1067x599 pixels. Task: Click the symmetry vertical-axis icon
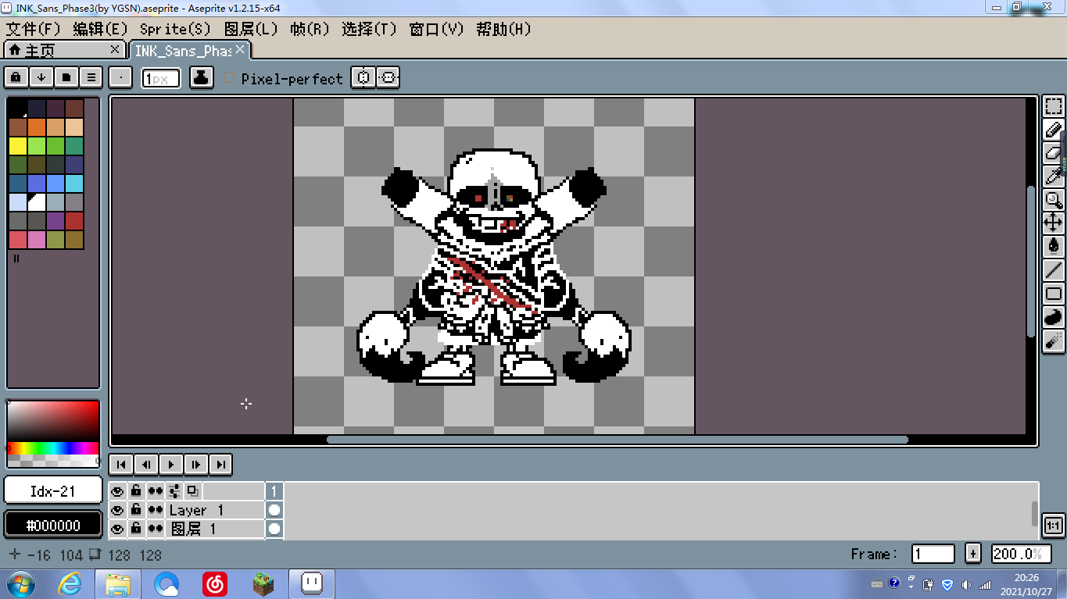(x=363, y=77)
